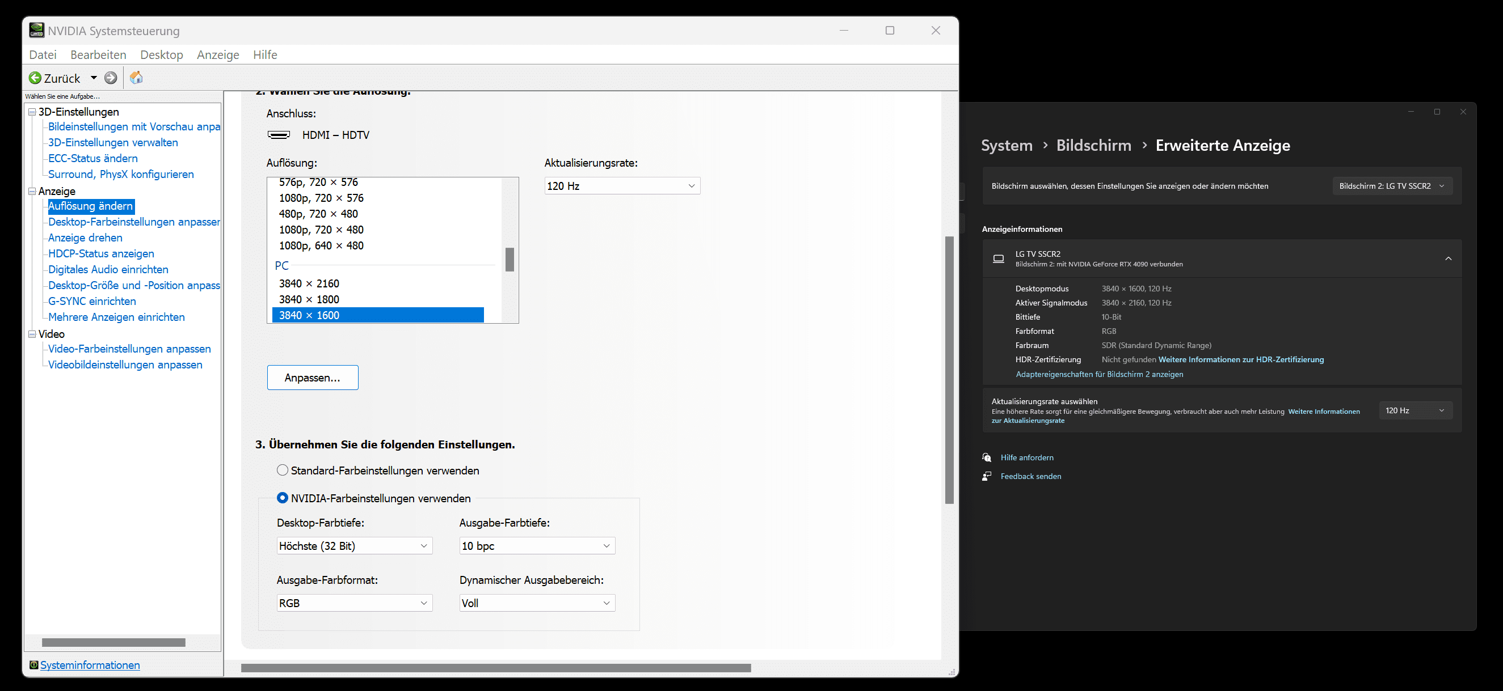
Task: Open Adaptereigenschaften für Bildschirm 2 anzeigen link
Action: coord(1100,374)
